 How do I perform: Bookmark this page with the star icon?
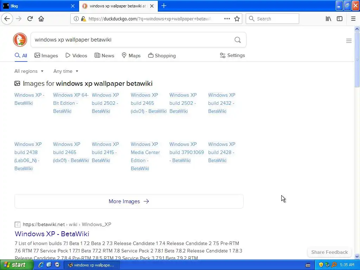click(237, 19)
